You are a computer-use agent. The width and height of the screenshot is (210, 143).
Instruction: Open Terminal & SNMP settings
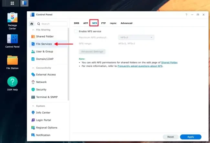click(48, 97)
